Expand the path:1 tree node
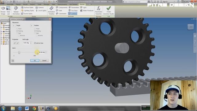Screen dimensions: 197x111 (x=2, y=44)
